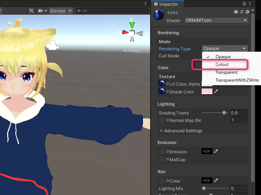Screen dimensions: 261x195
Task: Open the Normal Map texture picker circle
Action: tap(167, 120)
